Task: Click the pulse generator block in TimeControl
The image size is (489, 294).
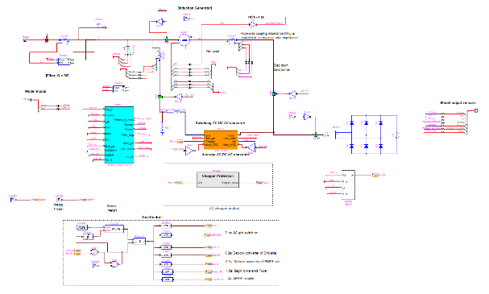Action: coord(82,228)
